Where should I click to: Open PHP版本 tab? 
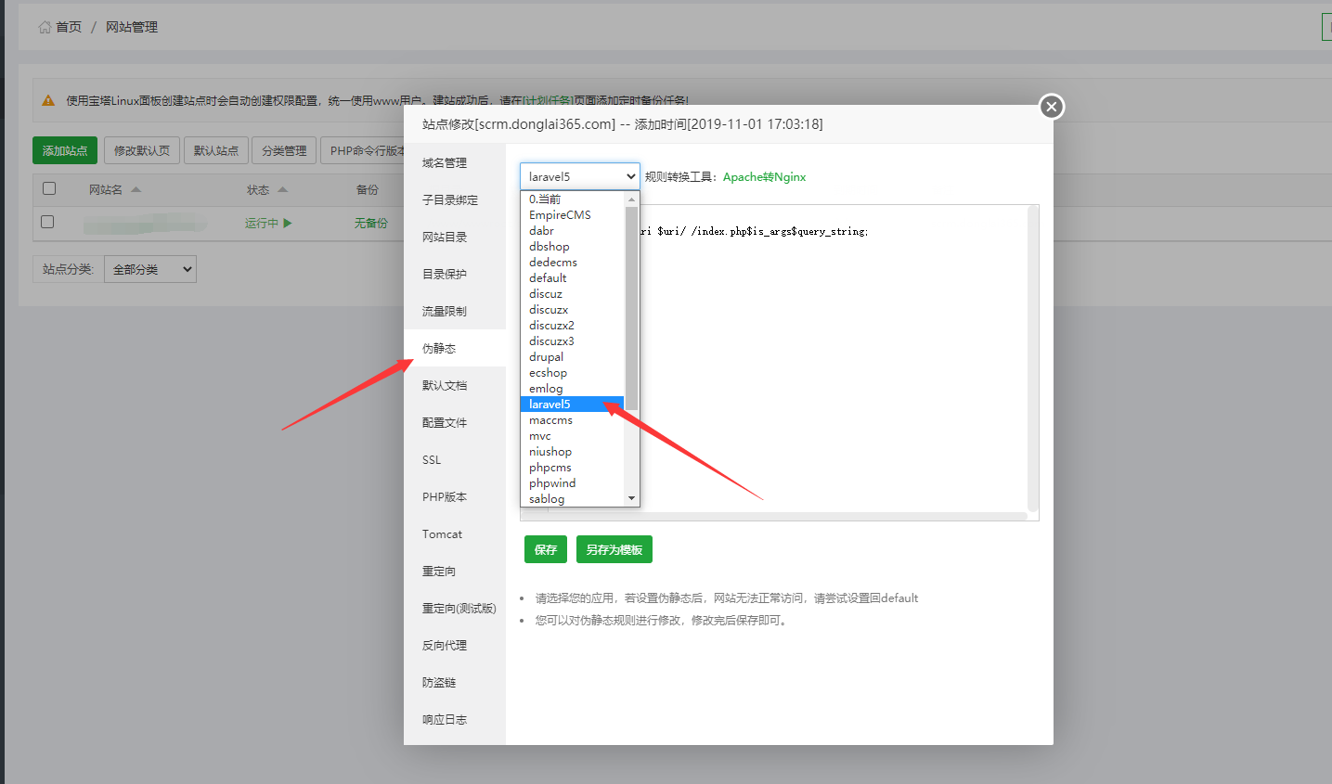(x=455, y=497)
